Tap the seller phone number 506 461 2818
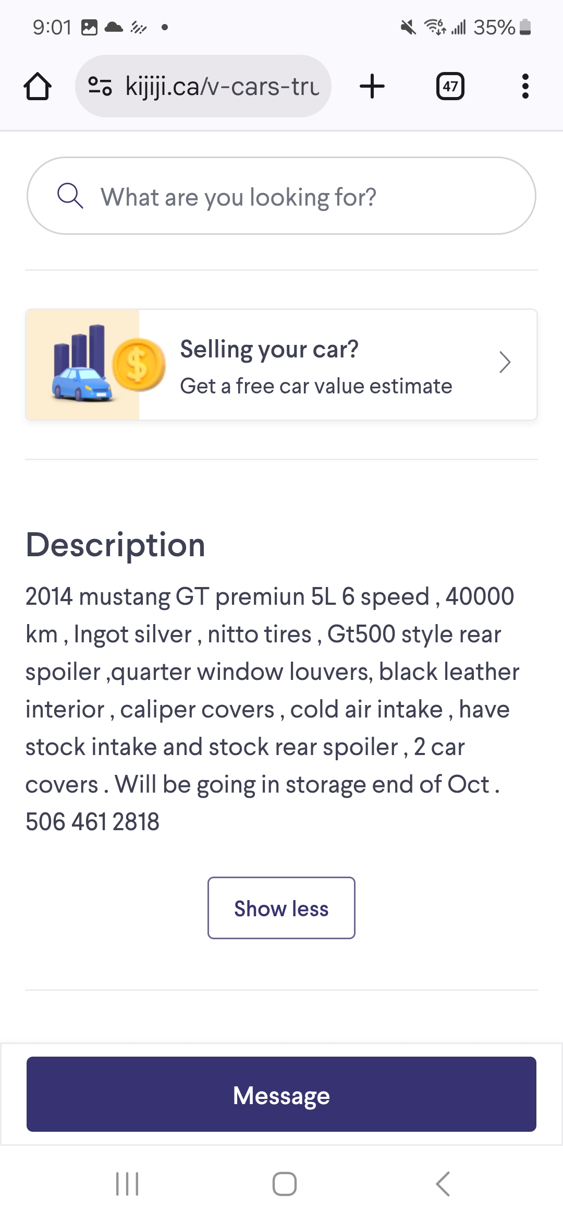This screenshot has width=563, height=1221. 93,822
